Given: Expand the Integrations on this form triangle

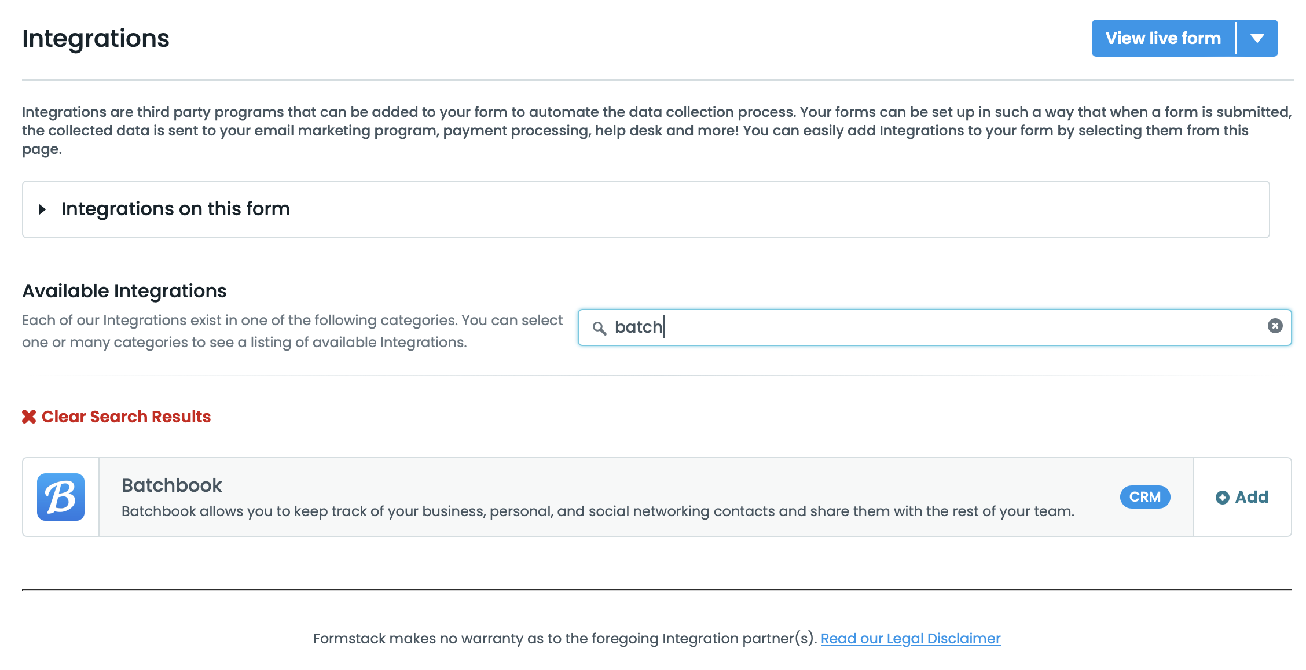Looking at the screenshot, I should coord(42,209).
